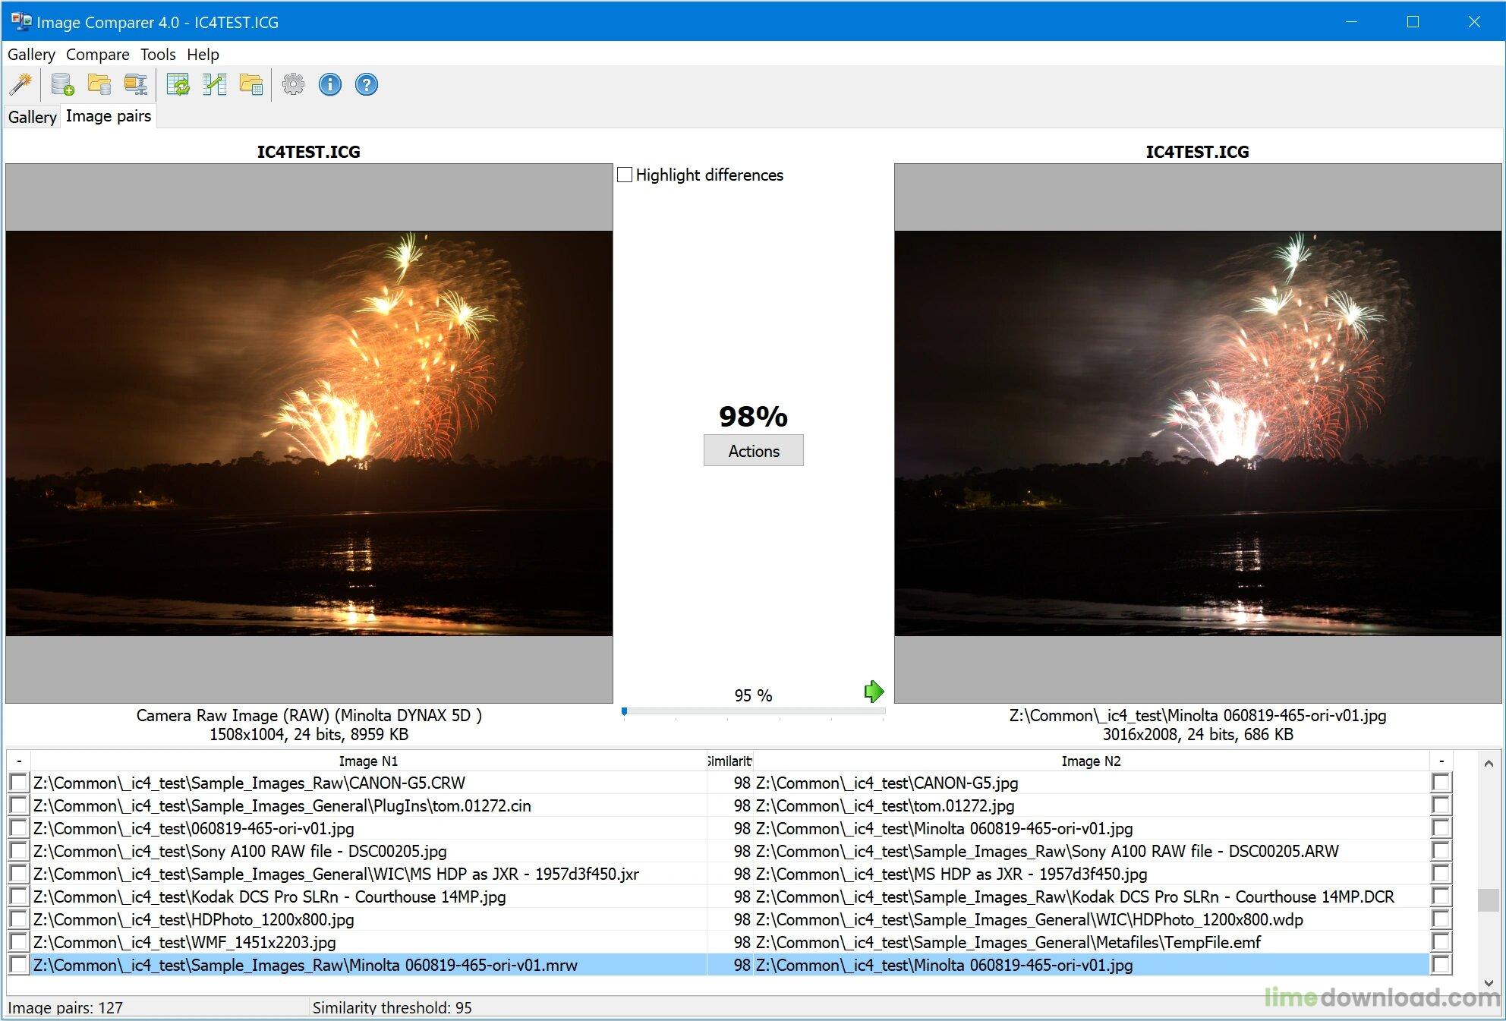Switch to the Gallery tab
The width and height of the screenshot is (1506, 1021).
point(32,117)
